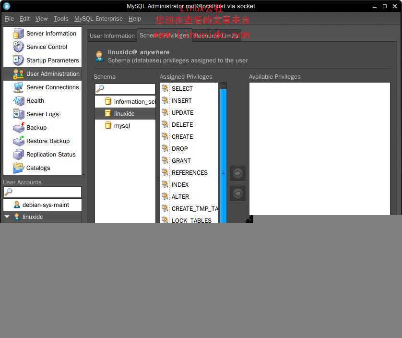This screenshot has width=402, height=338.
Task: Select the INSERT privilege entry
Action: 189,101
